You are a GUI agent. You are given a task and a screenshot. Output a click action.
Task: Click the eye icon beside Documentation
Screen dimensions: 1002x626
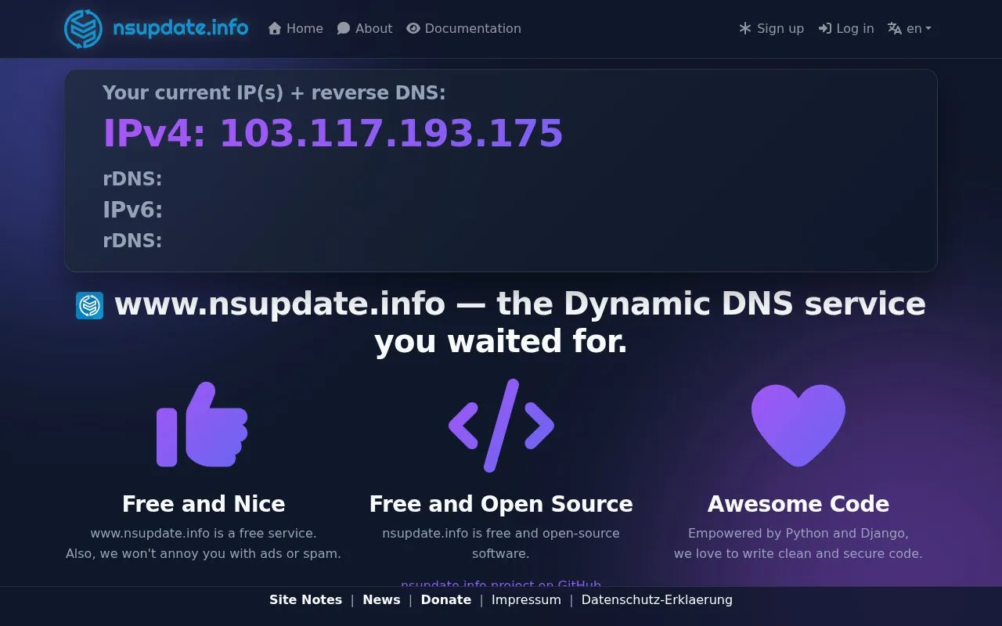(413, 28)
